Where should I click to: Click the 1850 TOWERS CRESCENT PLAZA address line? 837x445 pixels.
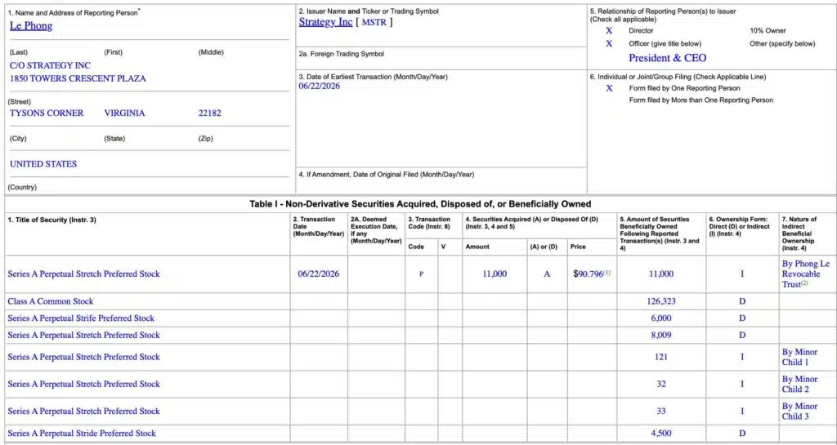[x=78, y=78]
